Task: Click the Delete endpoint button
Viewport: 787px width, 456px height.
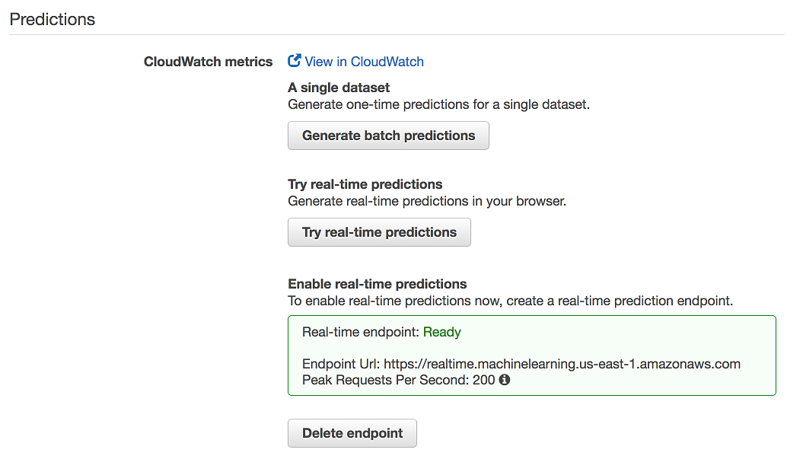Action: [x=352, y=433]
